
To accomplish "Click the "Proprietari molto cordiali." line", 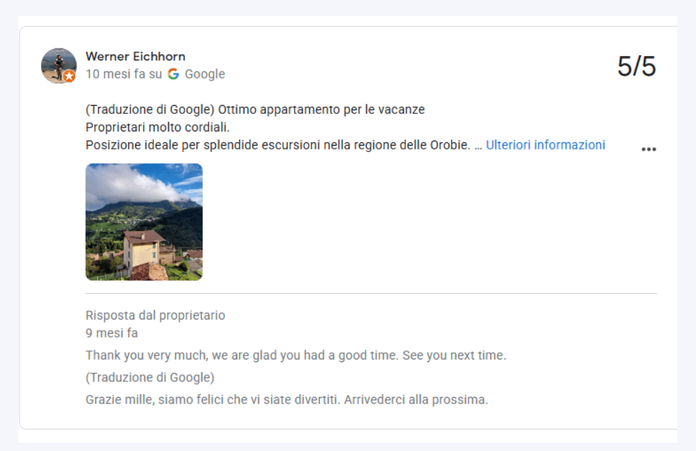I will [157, 127].
